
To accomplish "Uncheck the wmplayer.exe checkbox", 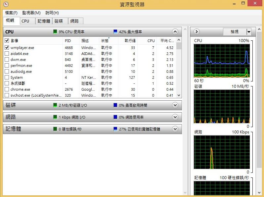I will click(x=7, y=48).
